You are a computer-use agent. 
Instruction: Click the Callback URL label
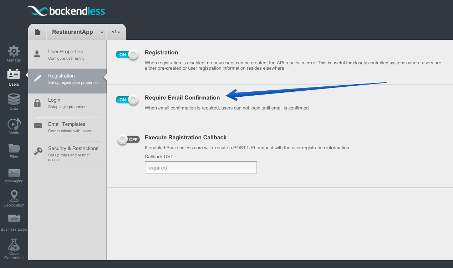tap(159, 157)
